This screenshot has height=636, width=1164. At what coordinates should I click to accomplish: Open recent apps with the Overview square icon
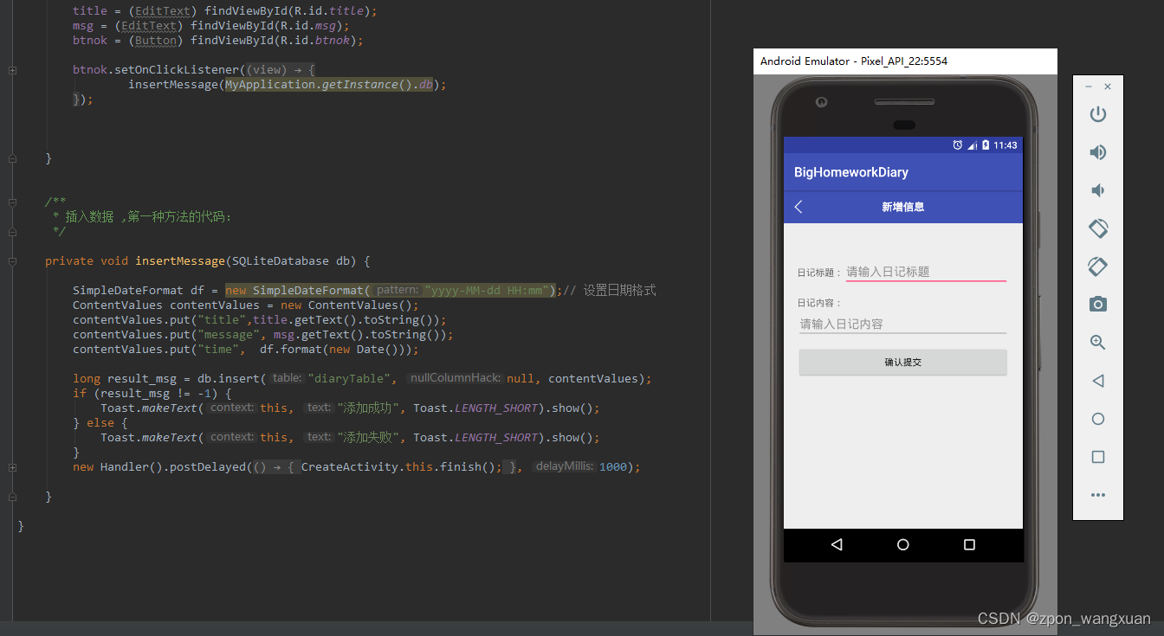[1097, 457]
